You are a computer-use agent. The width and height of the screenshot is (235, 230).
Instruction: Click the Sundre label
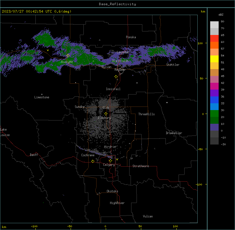[80, 107]
